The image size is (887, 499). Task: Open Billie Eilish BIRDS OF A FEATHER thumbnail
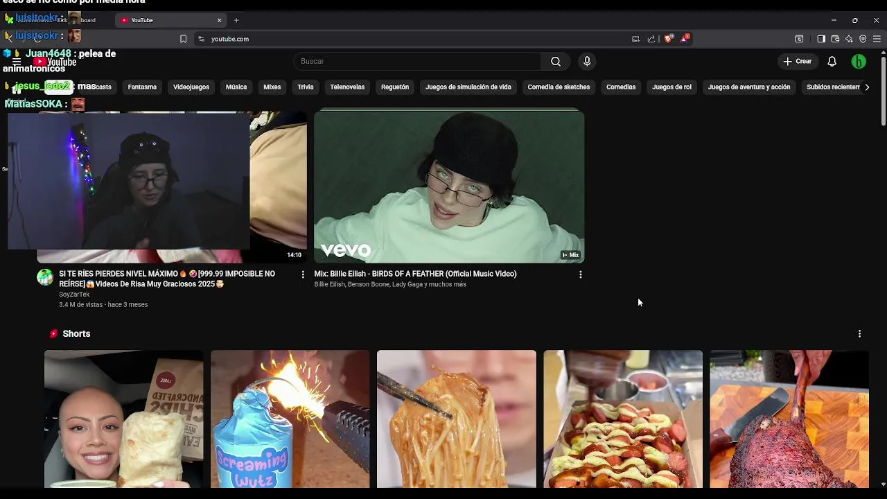449,186
